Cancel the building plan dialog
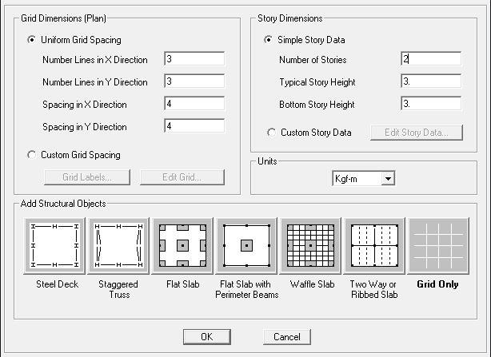The height and width of the screenshot is (357, 491). (287, 337)
